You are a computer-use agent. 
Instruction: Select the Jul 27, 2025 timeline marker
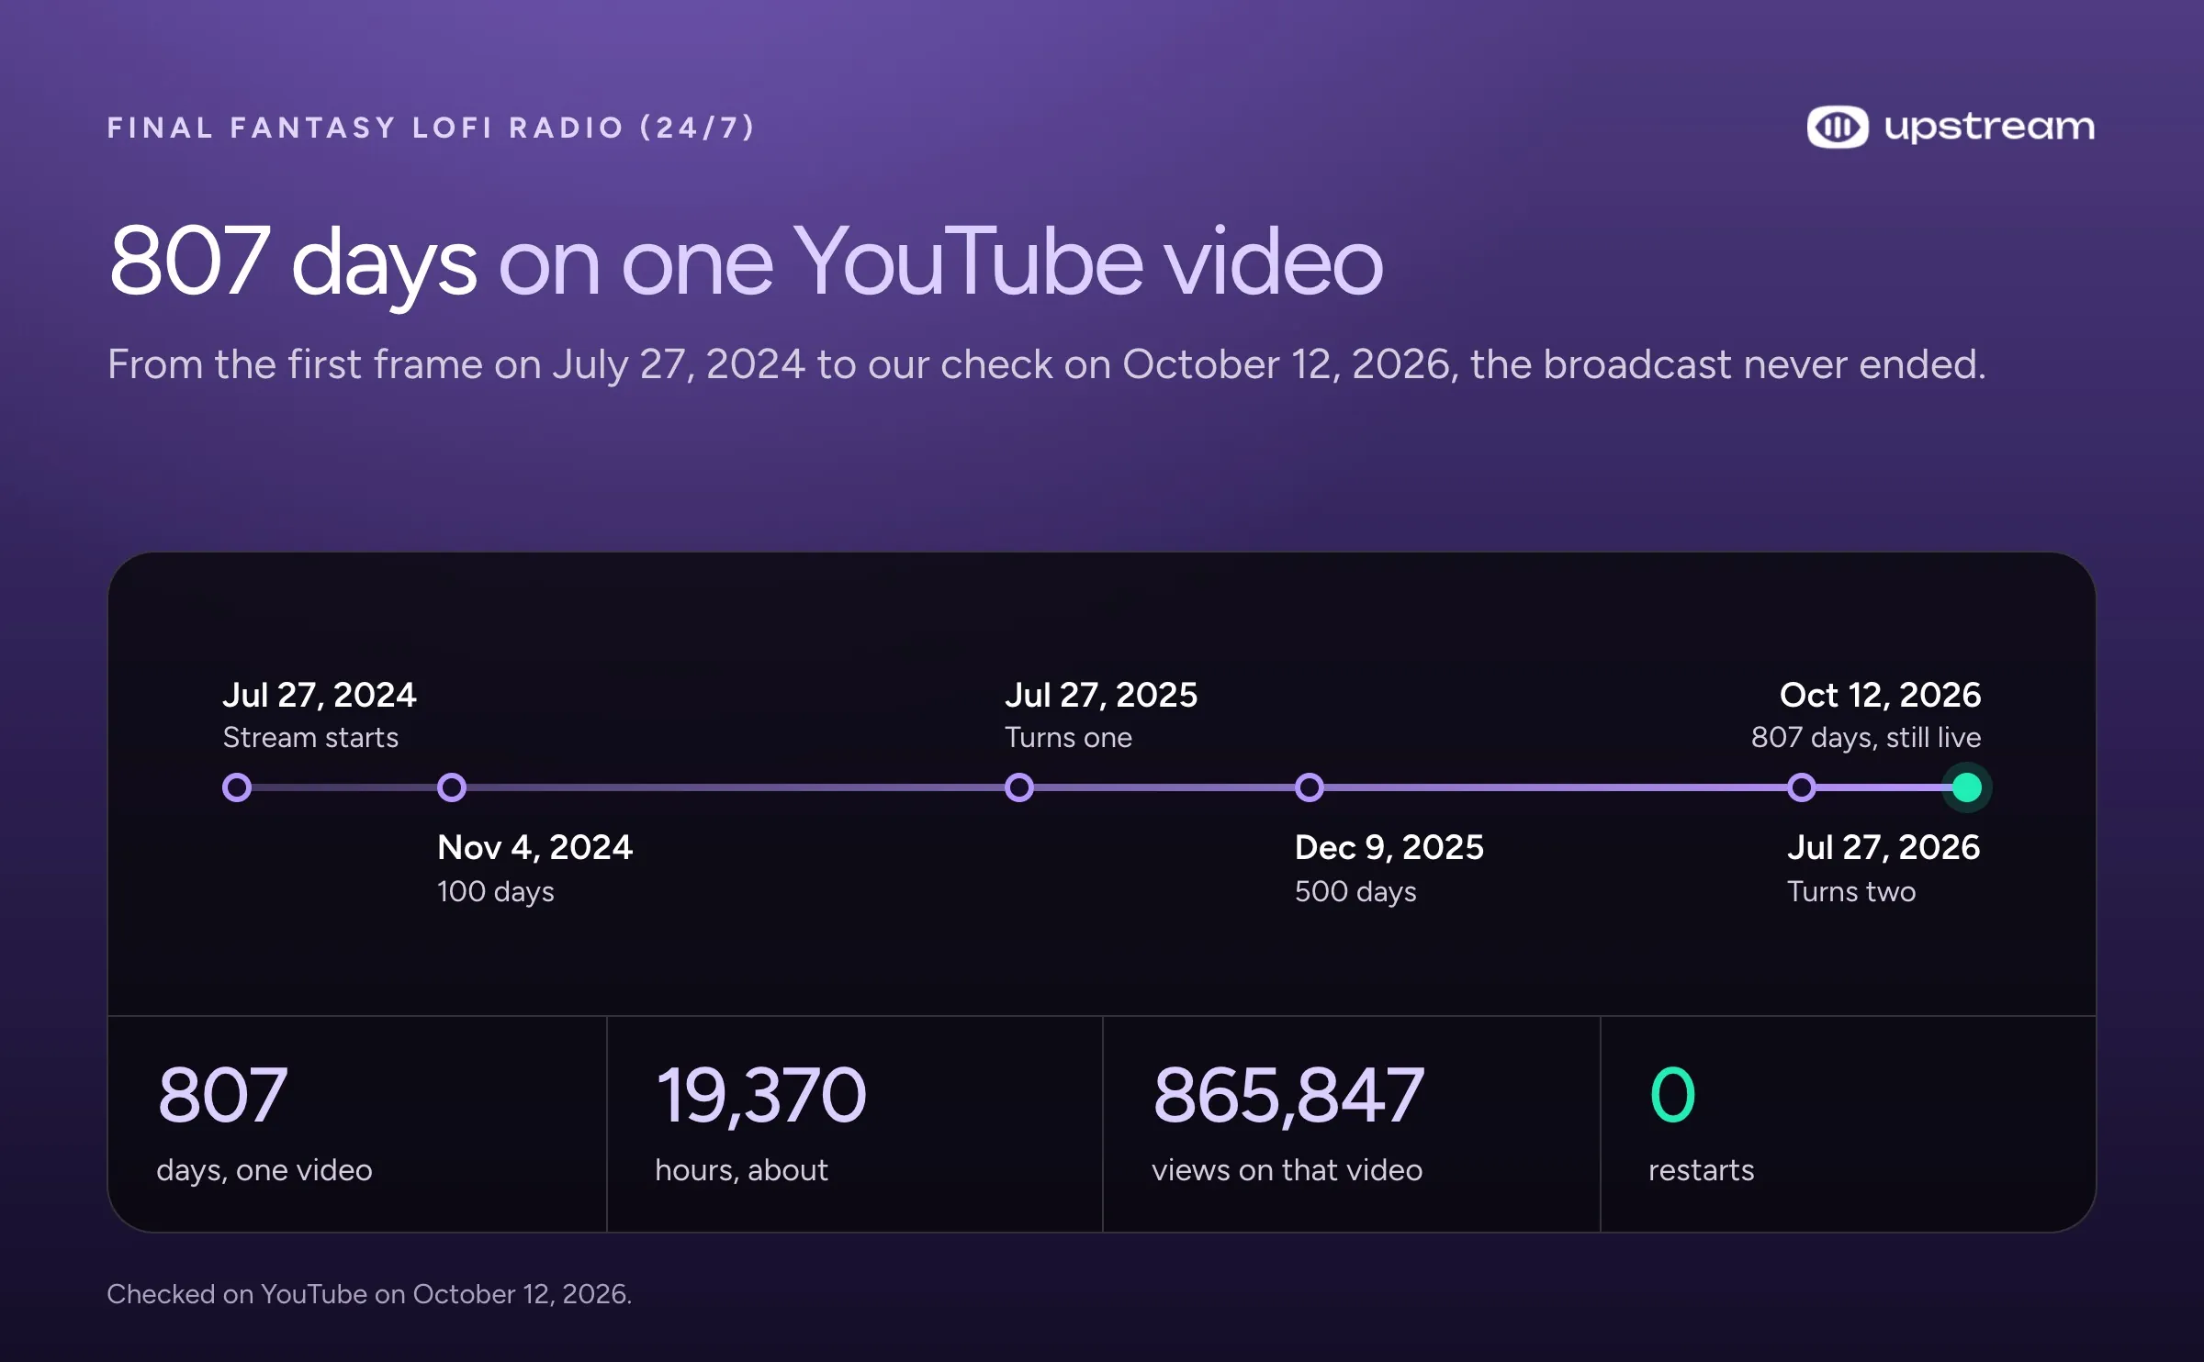(1019, 787)
